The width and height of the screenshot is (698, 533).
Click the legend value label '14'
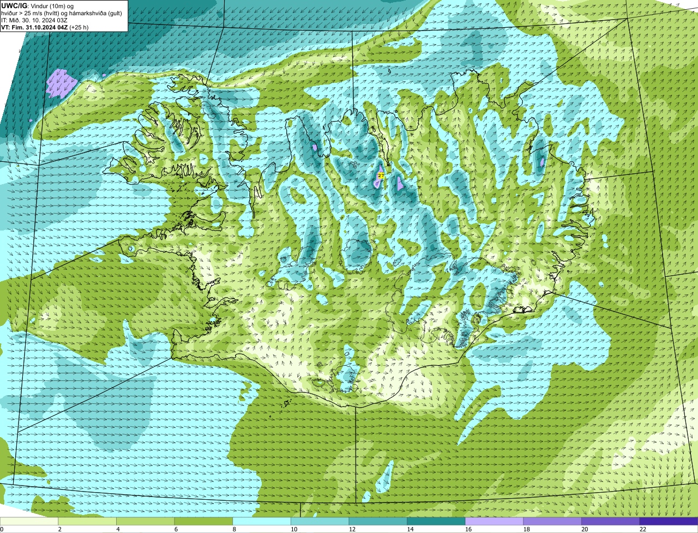410,529
